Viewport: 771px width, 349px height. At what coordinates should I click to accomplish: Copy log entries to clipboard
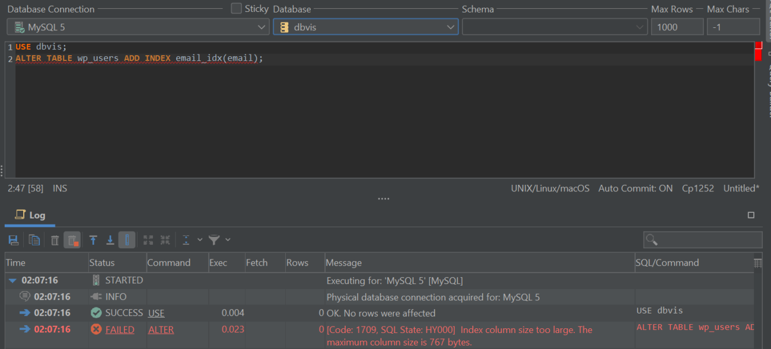34,239
